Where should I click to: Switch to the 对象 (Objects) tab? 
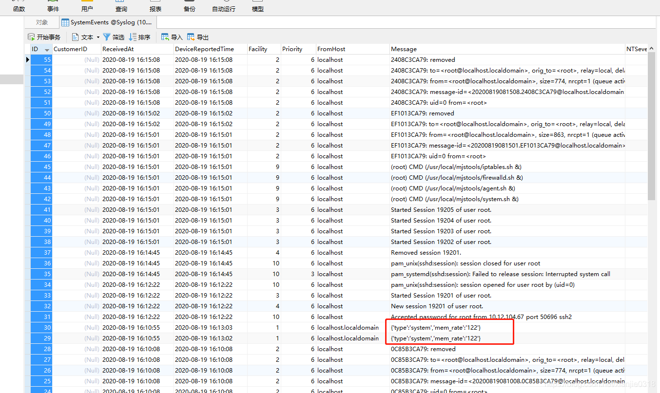point(41,22)
